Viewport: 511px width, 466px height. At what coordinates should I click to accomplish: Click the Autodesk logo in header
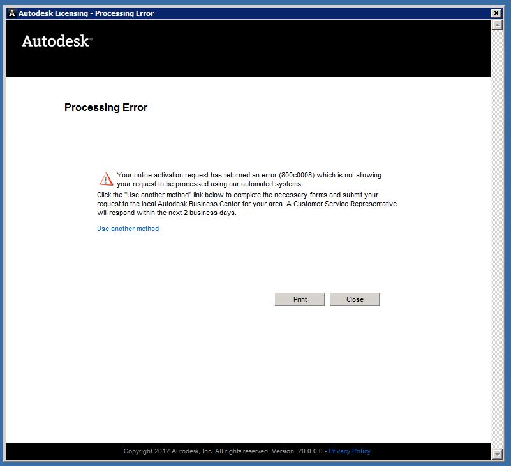[57, 41]
